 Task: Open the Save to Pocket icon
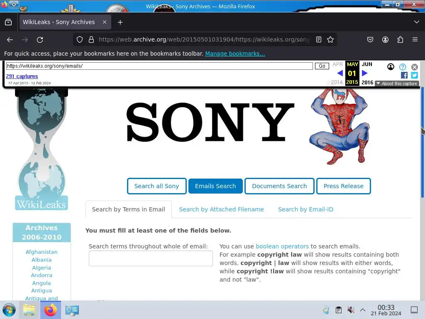click(x=370, y=39)
